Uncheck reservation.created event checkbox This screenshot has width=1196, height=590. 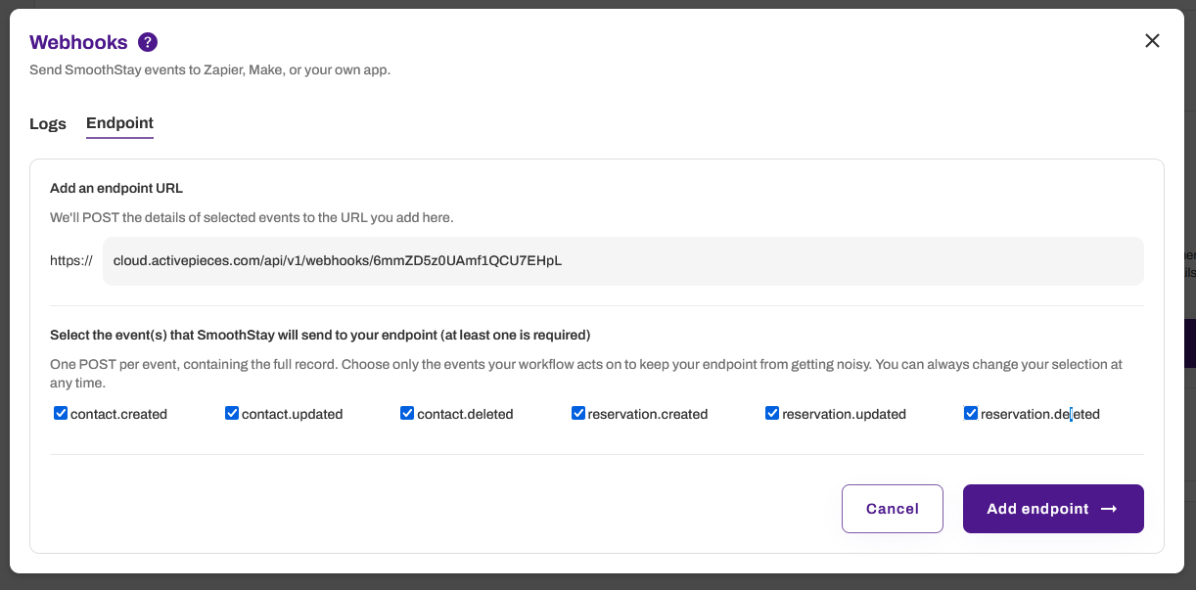[x=578, y=413]
